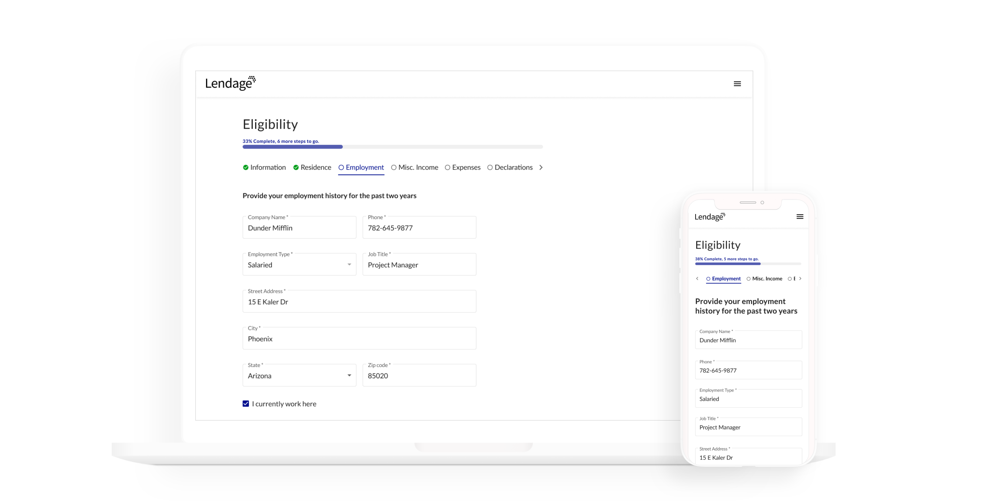This screenshot has width=1005, height=501.
Task: Click the '33% Complete, 6 more steps to go.' text
Action: [x=281, y=141]
